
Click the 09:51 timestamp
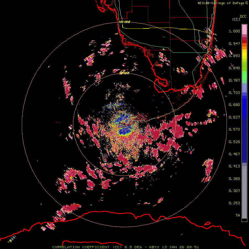193,247
